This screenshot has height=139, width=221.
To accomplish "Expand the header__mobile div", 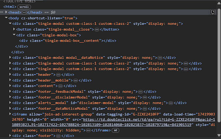I will [10, 80].
